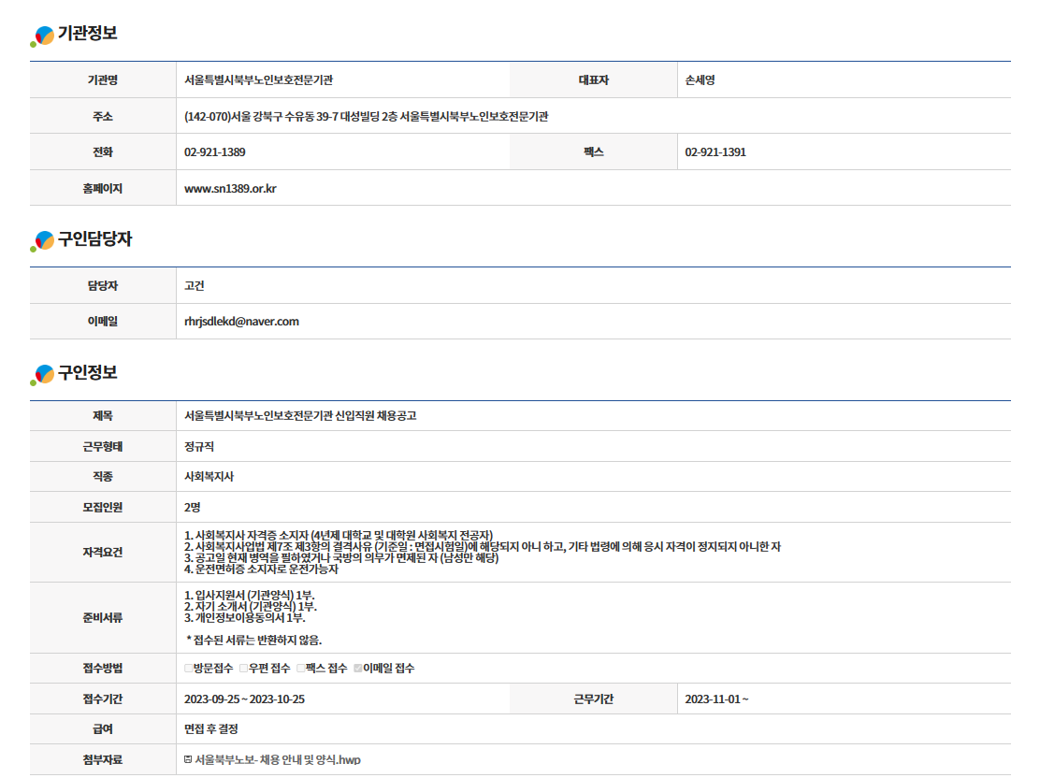The image size is (1040, 778).
Task: Click the representative name 손세영
Action: click(701, 80)
